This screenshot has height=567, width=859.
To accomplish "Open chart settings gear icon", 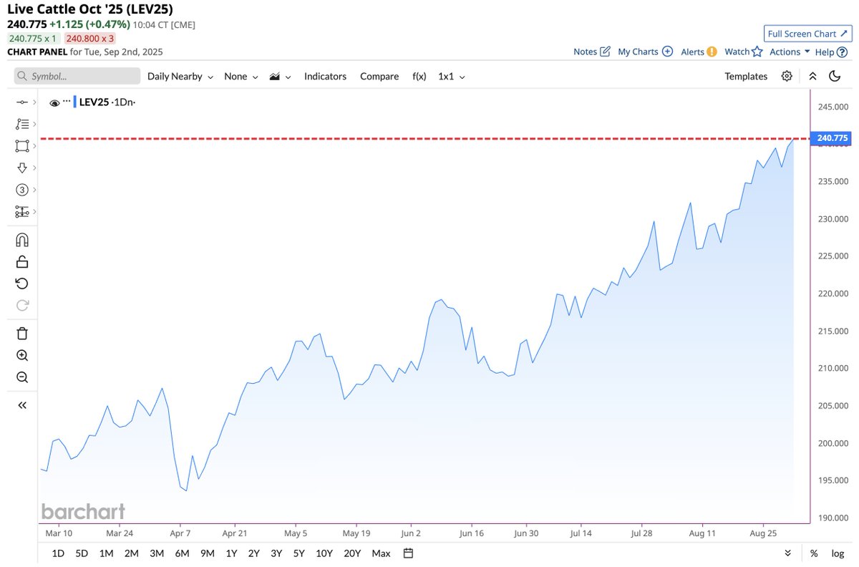I will (x=787, y=76).
